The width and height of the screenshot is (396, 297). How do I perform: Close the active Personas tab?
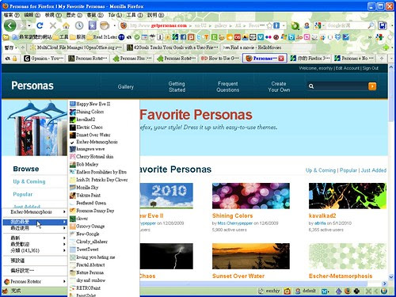(281, 59)
